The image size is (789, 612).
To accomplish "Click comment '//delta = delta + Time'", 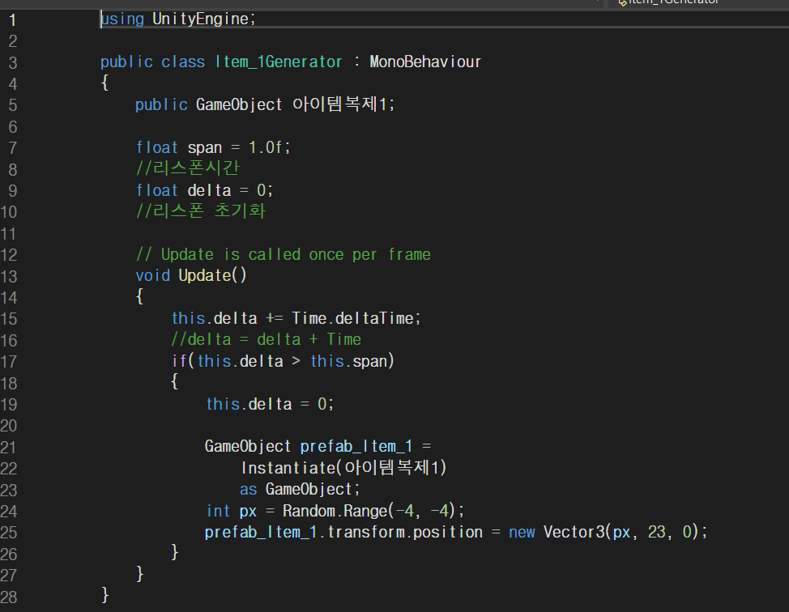I will click(267, 339).
